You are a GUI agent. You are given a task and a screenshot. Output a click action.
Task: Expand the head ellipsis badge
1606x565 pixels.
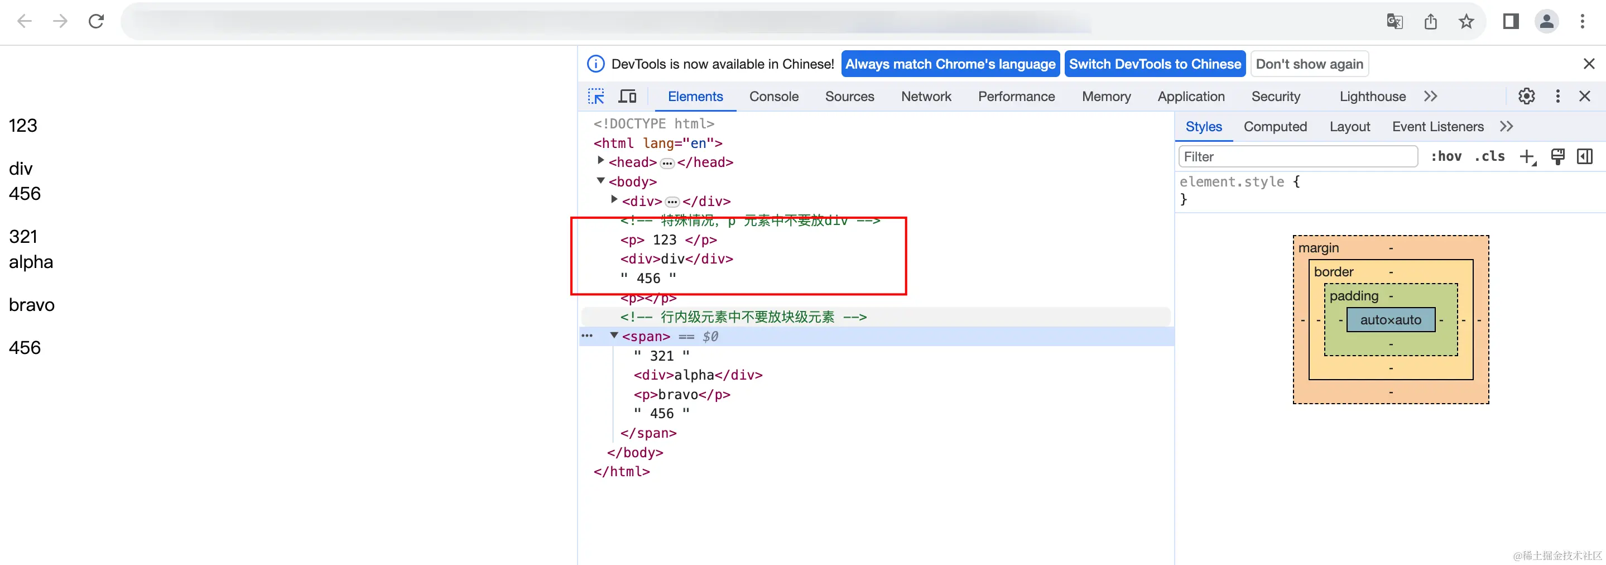click(x=667, y=164)
